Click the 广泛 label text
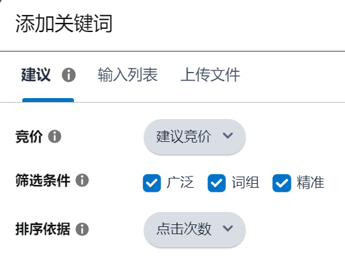345x259 pixels. point(180,182)
